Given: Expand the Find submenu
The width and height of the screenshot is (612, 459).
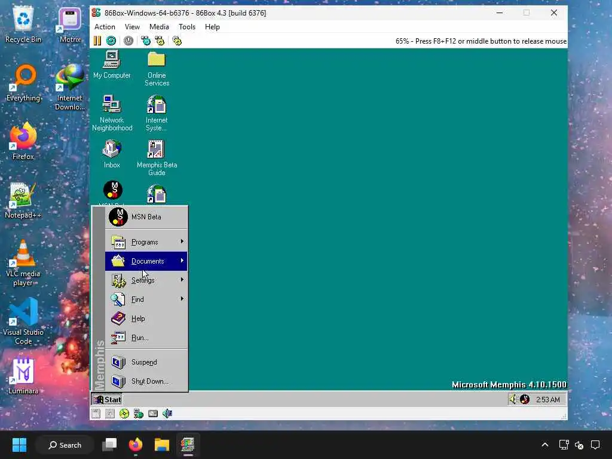Looking at the screenshot, I should 146,299.
